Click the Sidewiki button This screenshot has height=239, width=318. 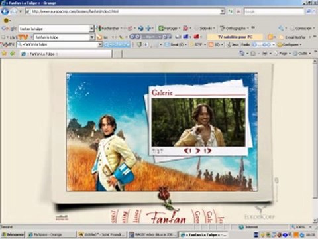tap(205, 29)
